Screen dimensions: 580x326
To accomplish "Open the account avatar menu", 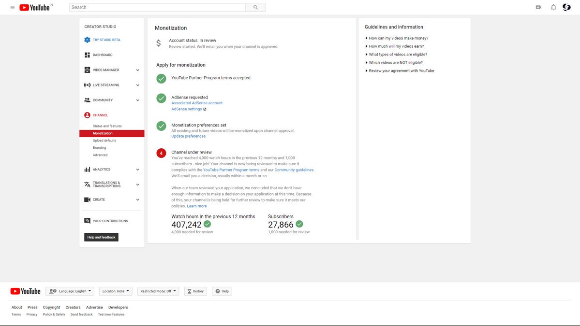I will [566, 7].
